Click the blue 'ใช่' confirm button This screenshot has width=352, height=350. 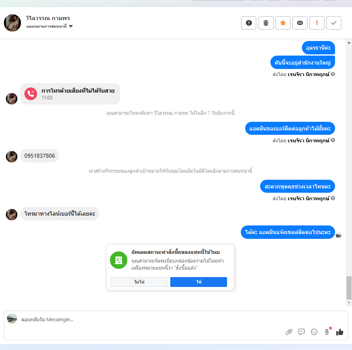198,282
